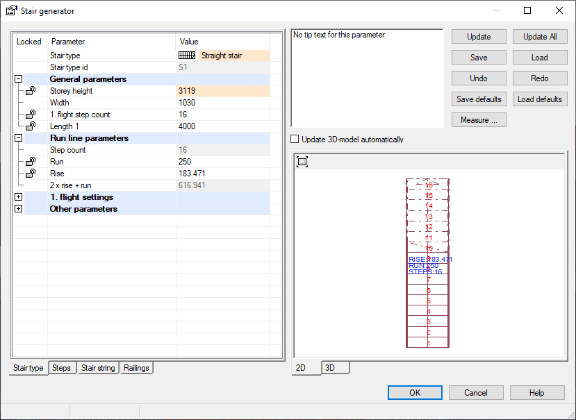Select the Width value field
The image size is (576, 420).
pos(222,103)
